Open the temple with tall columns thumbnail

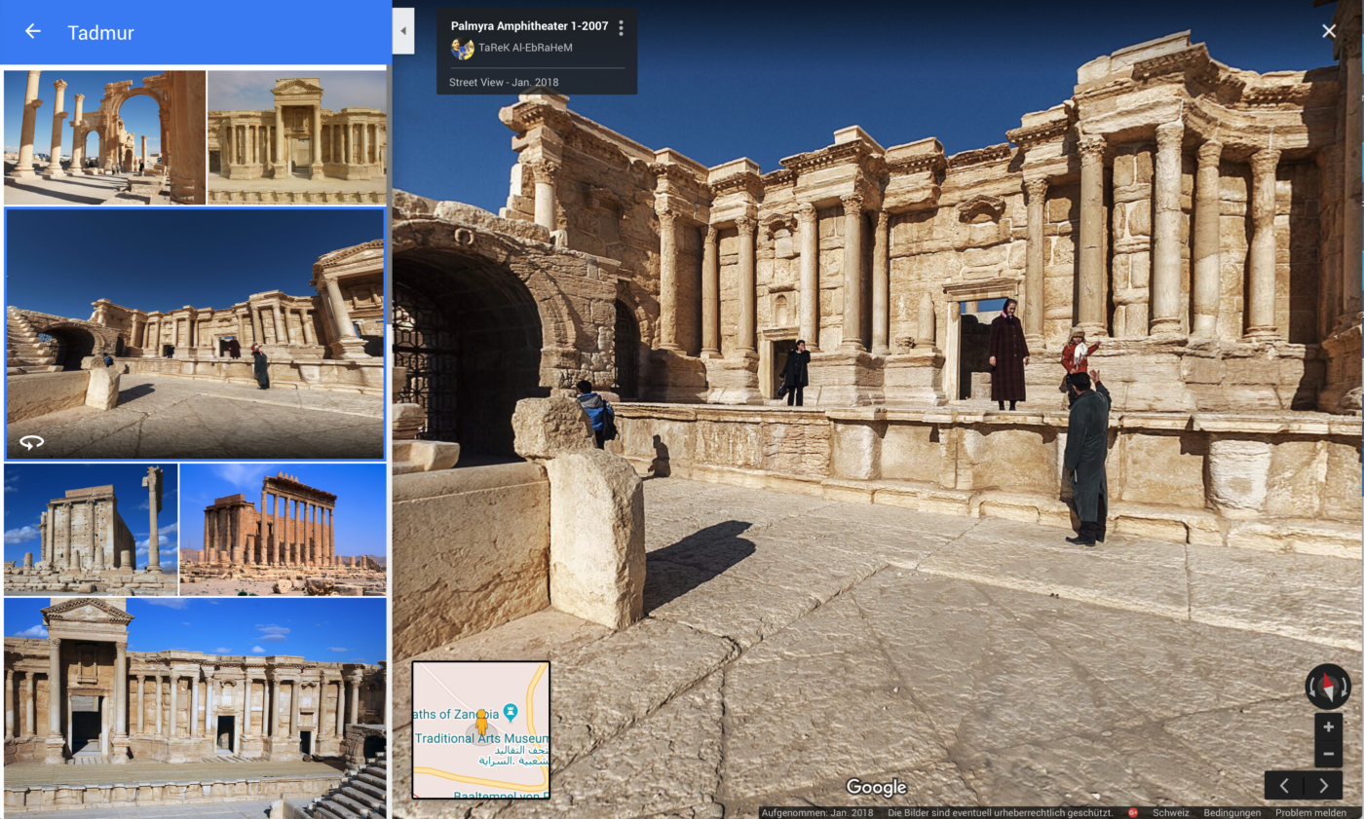pos(283,529)
